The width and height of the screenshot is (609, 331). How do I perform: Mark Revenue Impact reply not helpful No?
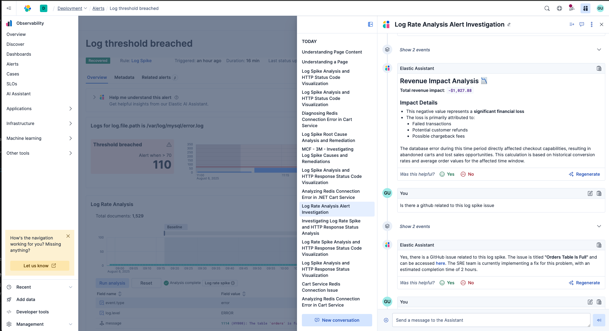point(467,174)
